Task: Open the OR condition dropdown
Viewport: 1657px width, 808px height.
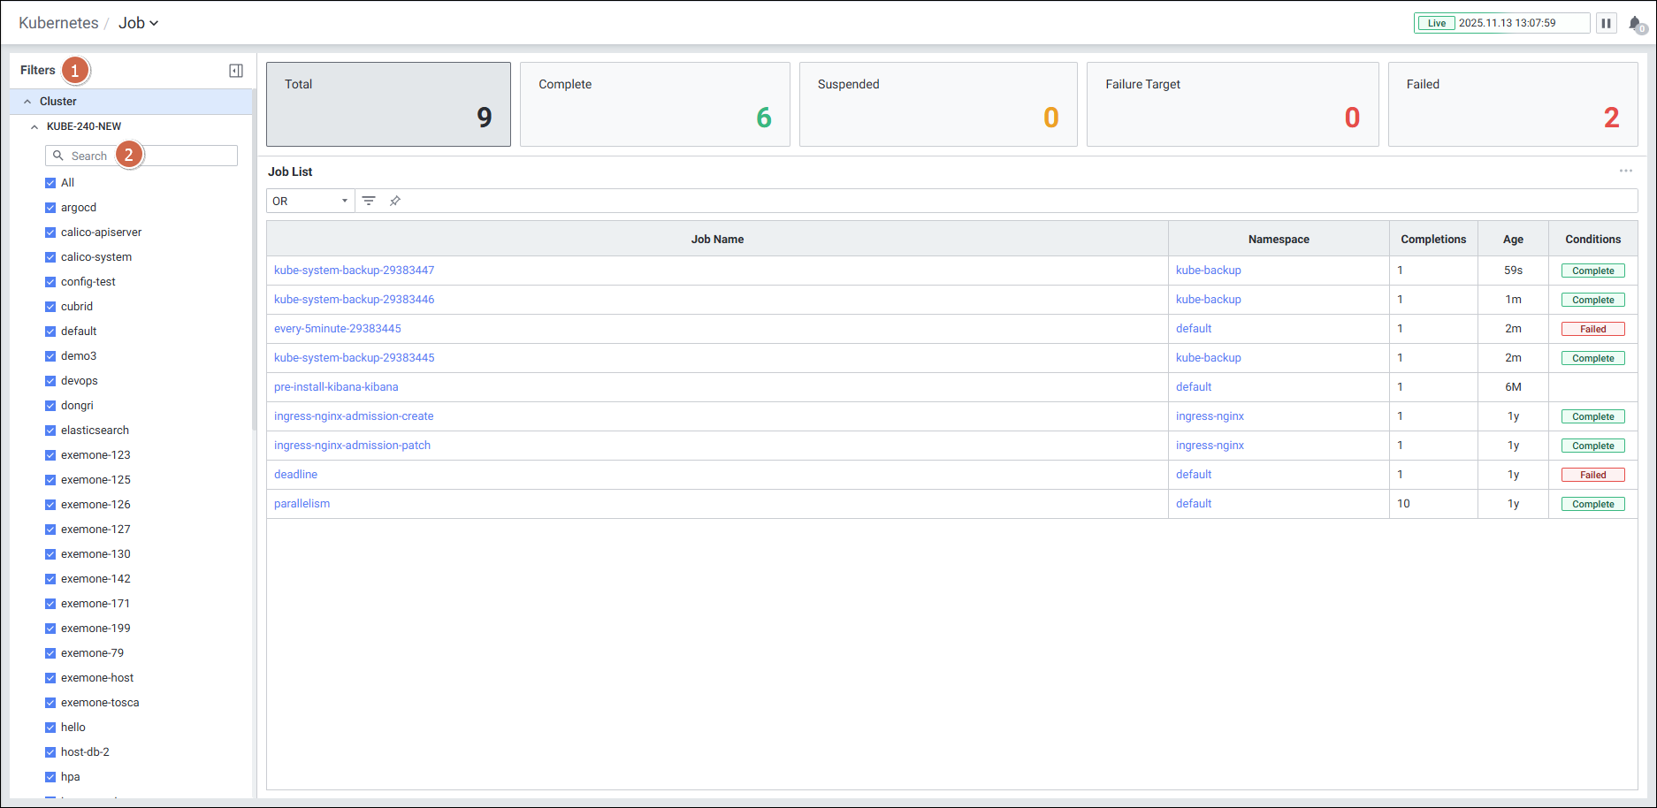Action: [x=310, y=201]
